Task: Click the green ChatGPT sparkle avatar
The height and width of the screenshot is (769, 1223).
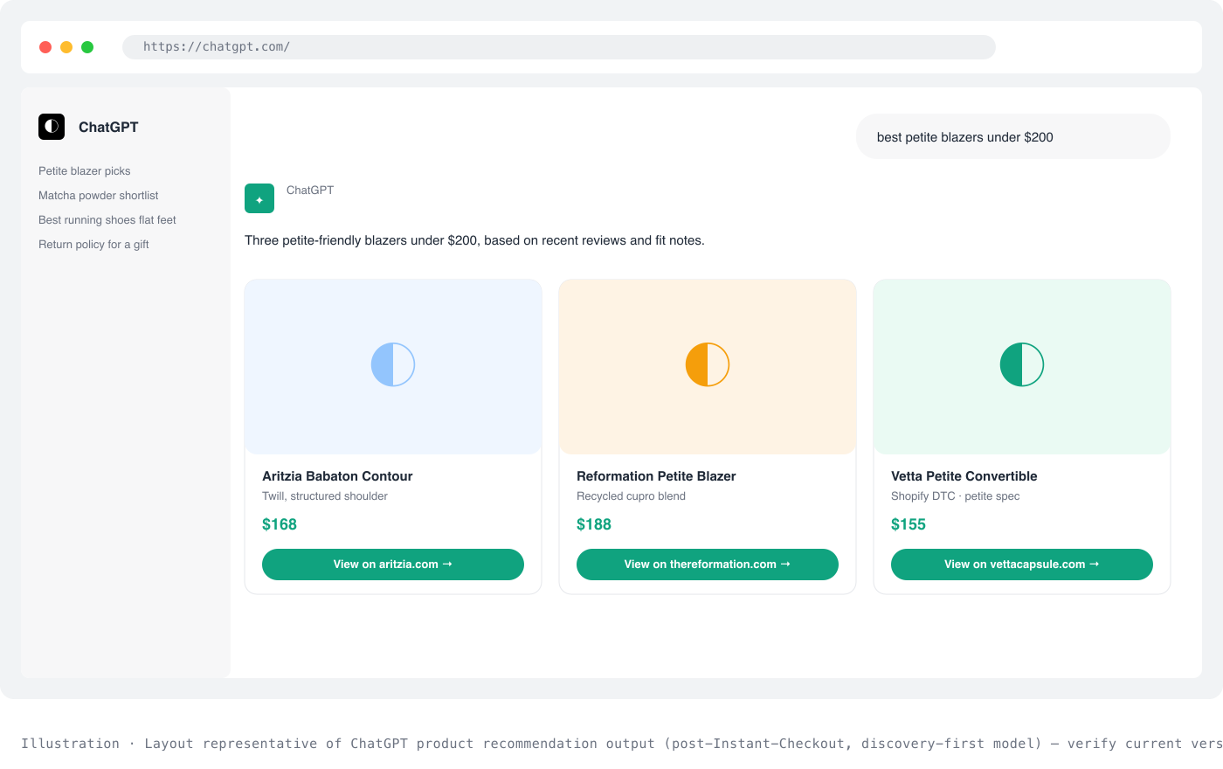Action: [259, 198]
